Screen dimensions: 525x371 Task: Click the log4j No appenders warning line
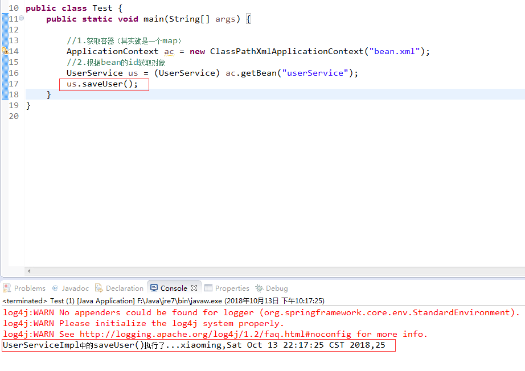[x=261, y=312]
